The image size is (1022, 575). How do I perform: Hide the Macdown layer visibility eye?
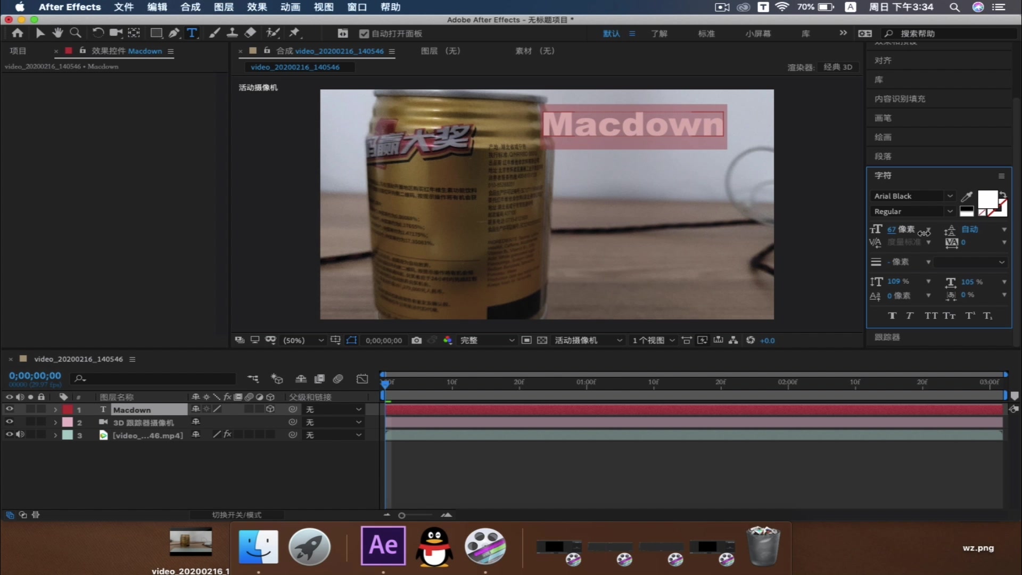click(x=9, y=409)
